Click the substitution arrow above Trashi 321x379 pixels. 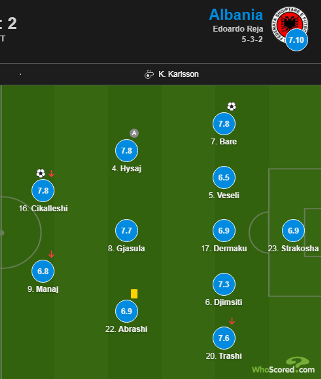[232, 321]
